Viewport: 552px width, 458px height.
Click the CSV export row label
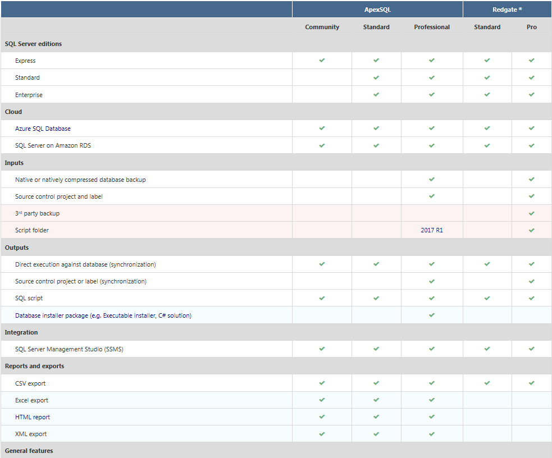(x=30, y=383)
